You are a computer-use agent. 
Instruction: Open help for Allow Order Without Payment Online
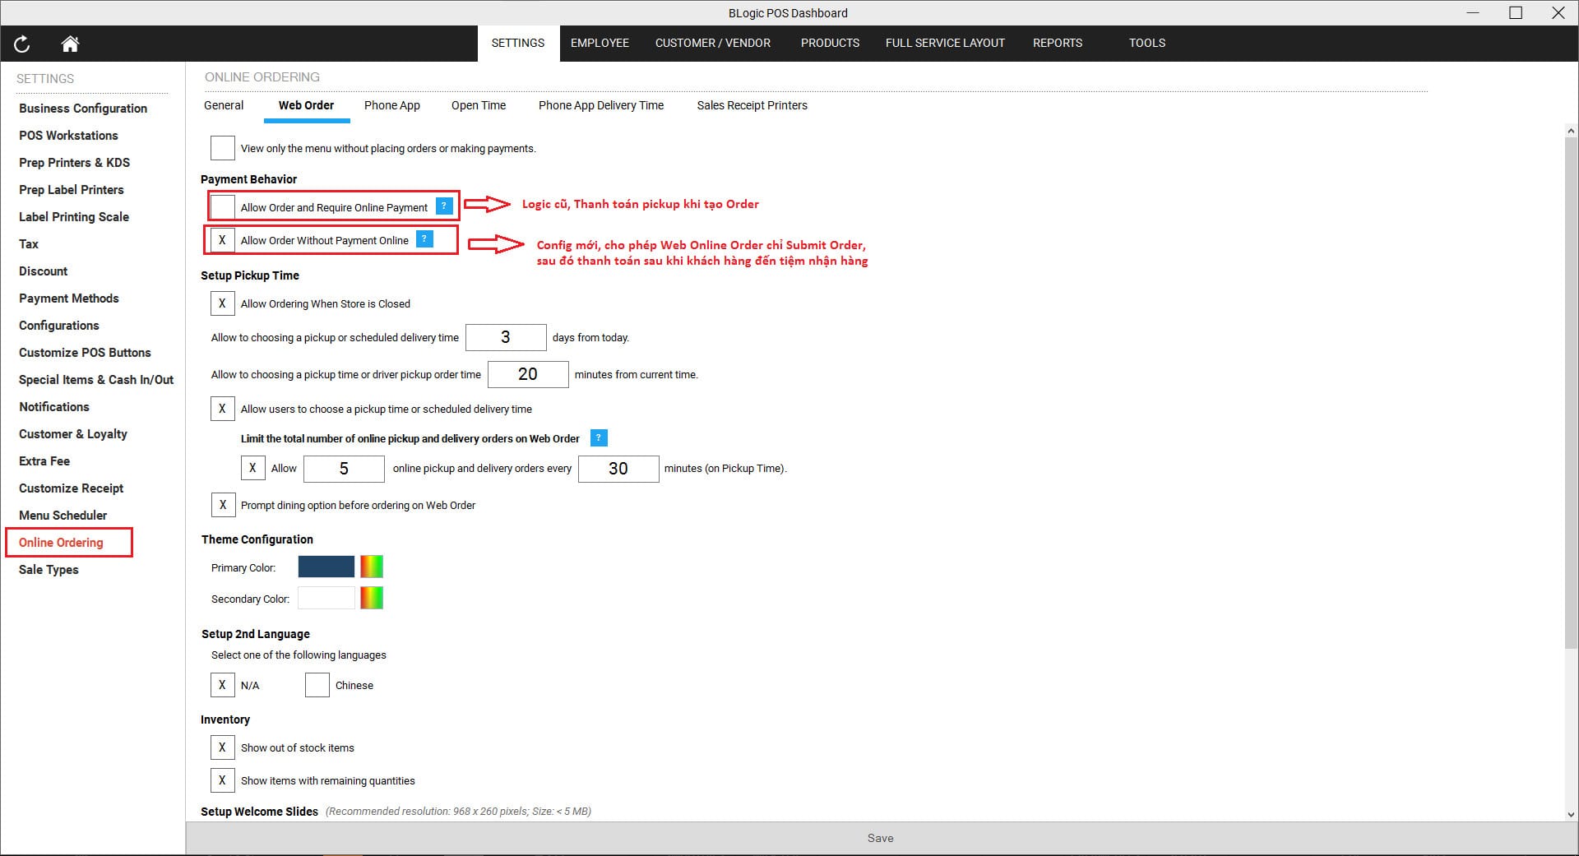click(x=424, y=238)
